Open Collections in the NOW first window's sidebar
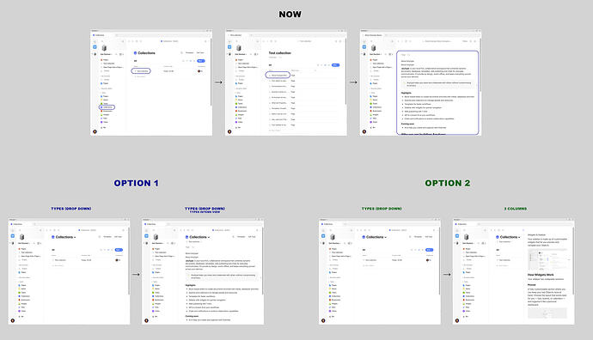The image size is (593, 340). tap(107, 107)
